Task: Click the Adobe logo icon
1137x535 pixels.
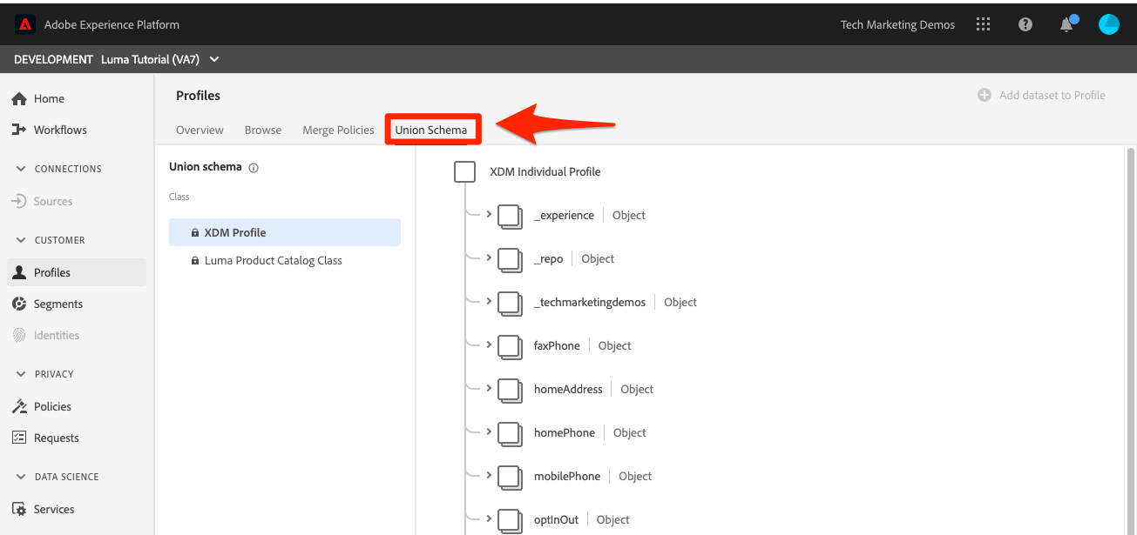Action: click(x=24, y=24)
